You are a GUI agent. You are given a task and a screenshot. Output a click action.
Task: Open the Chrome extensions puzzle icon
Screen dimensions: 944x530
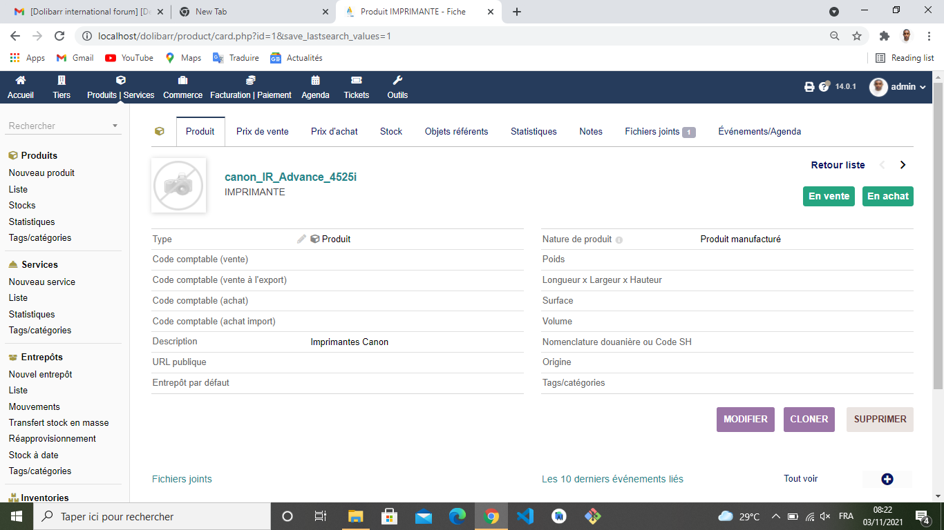[x=884, y=36]
